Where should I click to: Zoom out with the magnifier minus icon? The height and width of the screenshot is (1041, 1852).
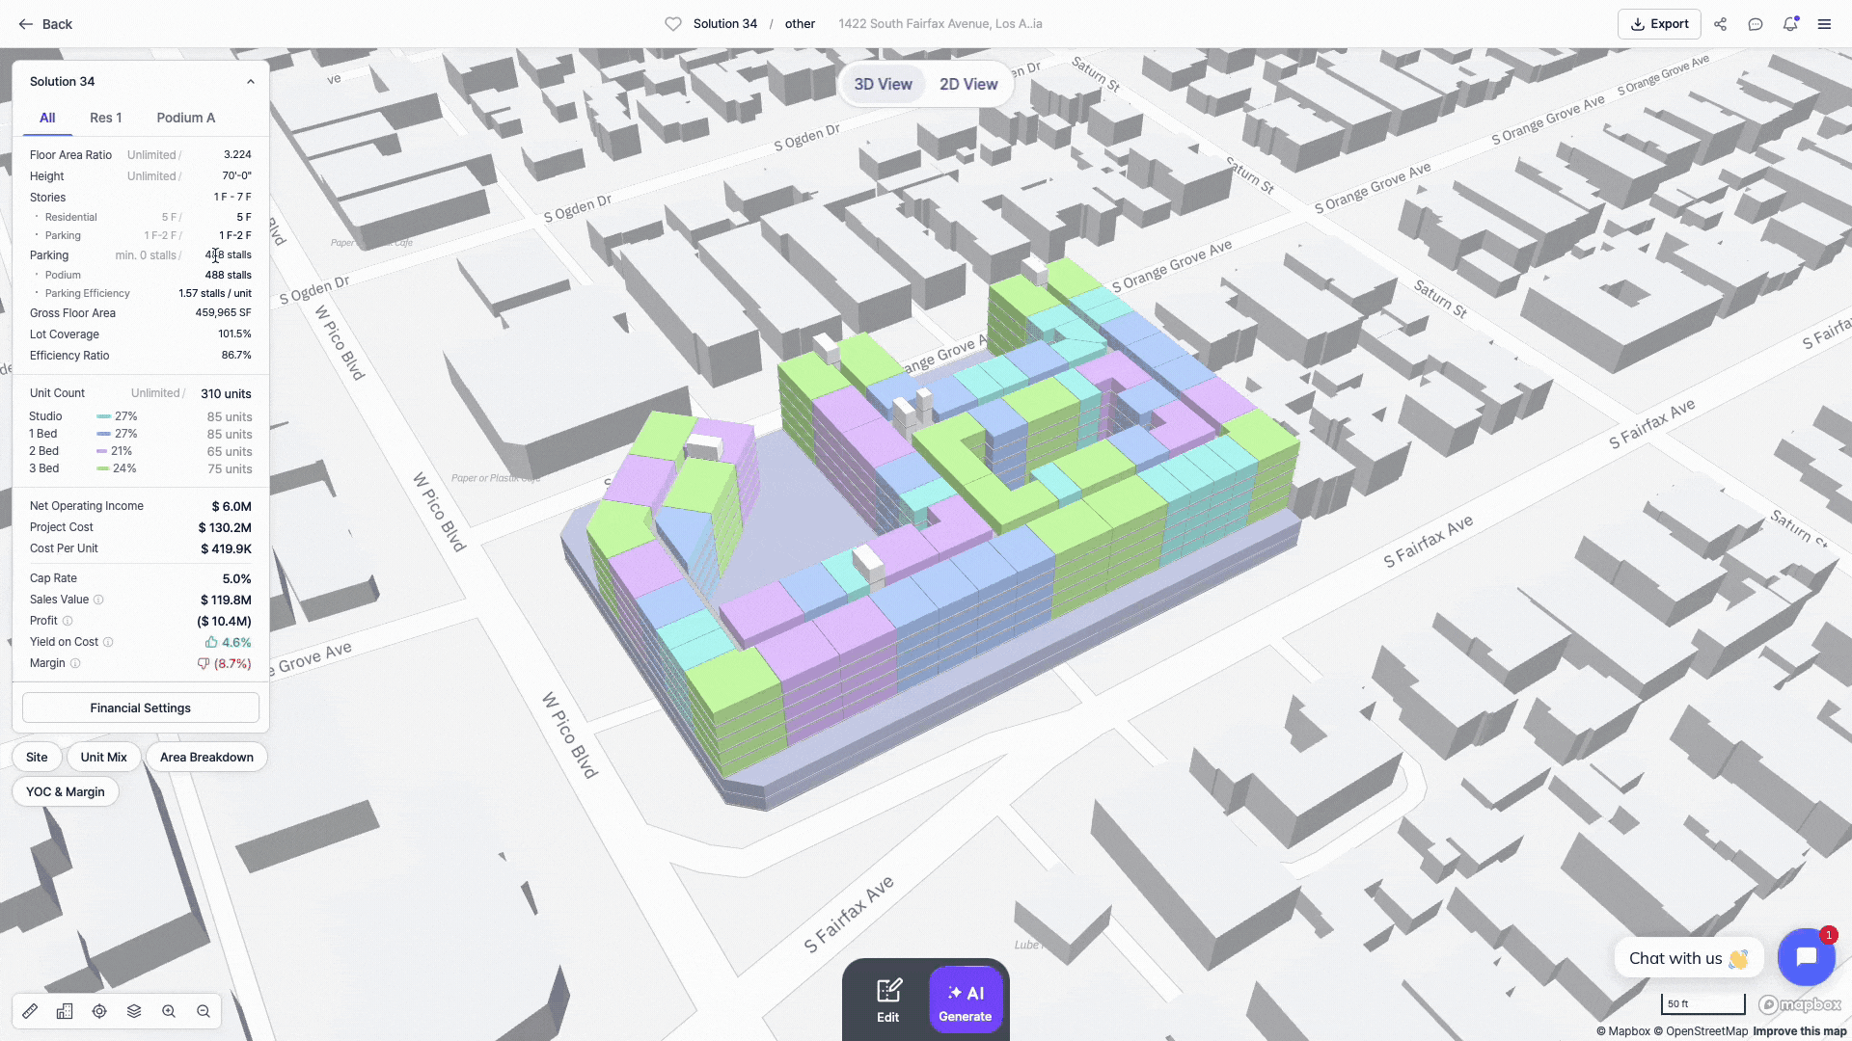click(x=204, y=1011)
